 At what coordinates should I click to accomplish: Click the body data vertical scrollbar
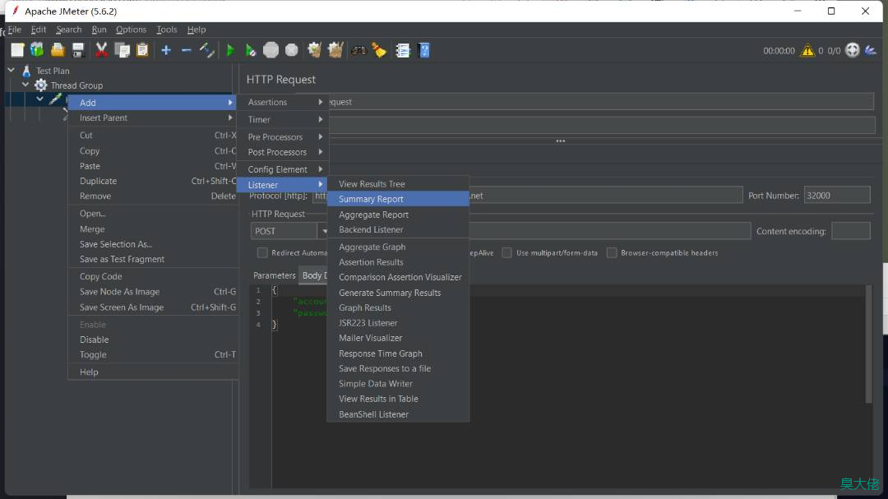pyautogui.click(x=868, y=344)
